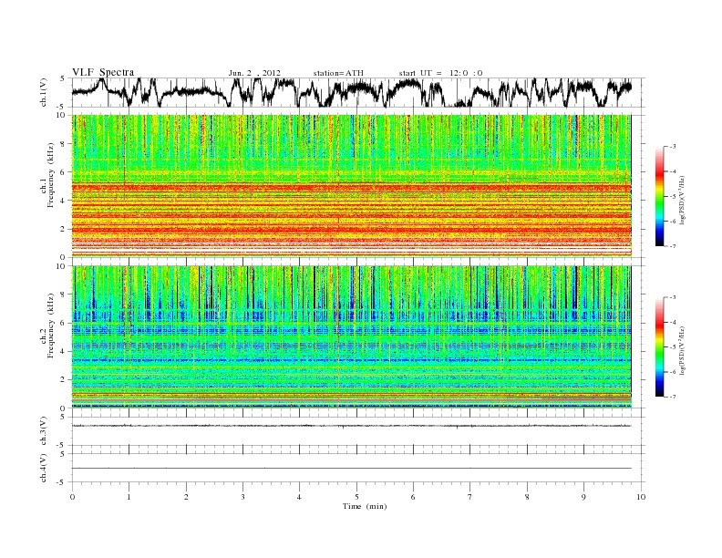
Task: Click inside the ch.2 spectrogram panel
Action: click(x=352, y=337)
